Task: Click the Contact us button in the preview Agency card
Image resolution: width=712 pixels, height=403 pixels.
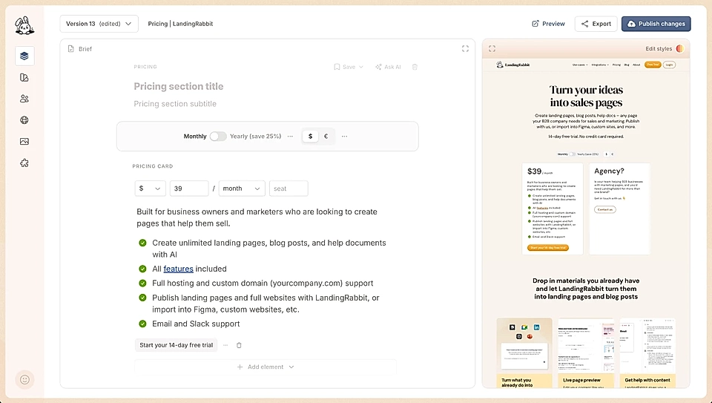Action: click(605, 209)
